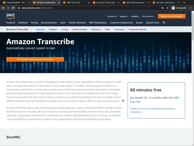The height and width of the screenshot is (146, 194).
Task: Close the Amazon Web Services tab
Action: (178, 2)
